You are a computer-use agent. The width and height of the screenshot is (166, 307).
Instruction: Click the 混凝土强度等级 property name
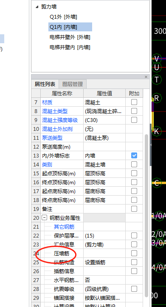point(60,120)
